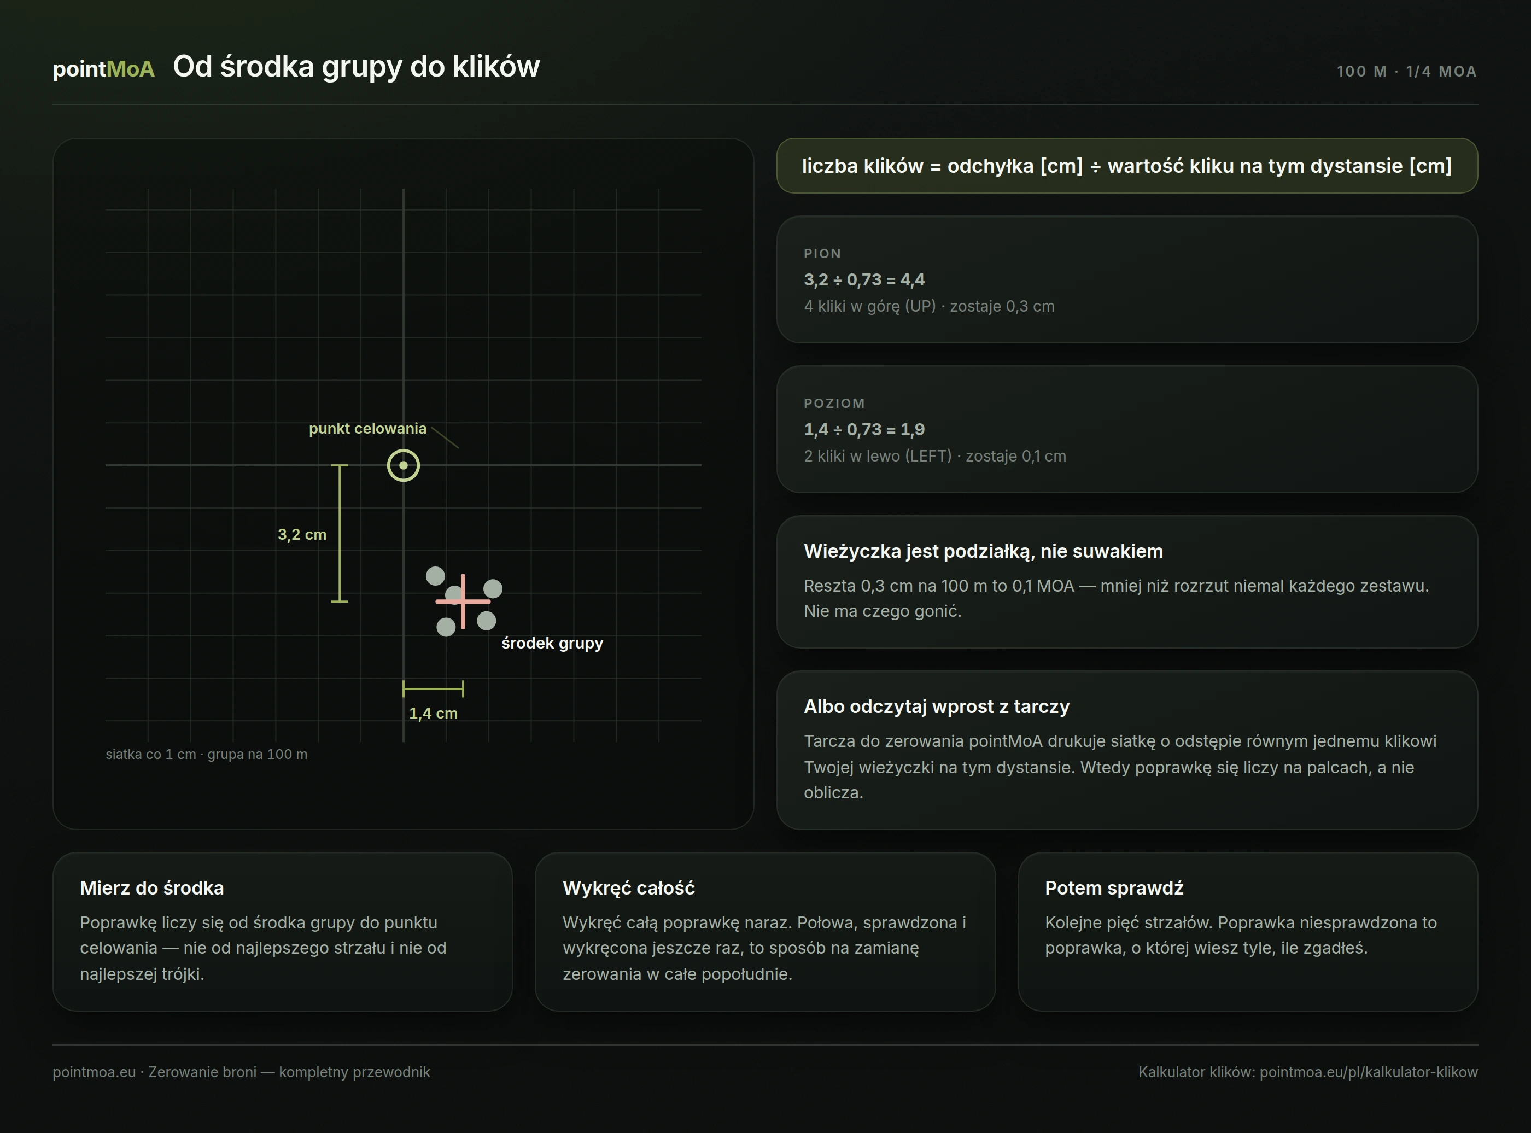Click the 3,2 cm vertical measurement bar
Image resolution: width=1531 pixels, height=1133 pixels.
pyautogui.click(x=340, y=534)
